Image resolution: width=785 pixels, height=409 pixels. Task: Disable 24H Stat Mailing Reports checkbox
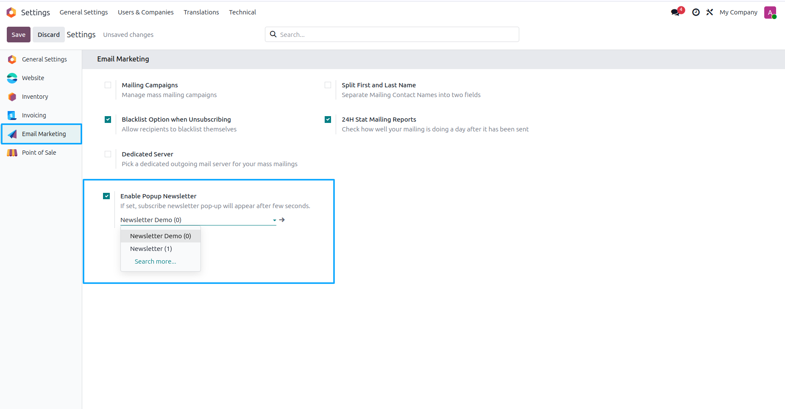328,120
